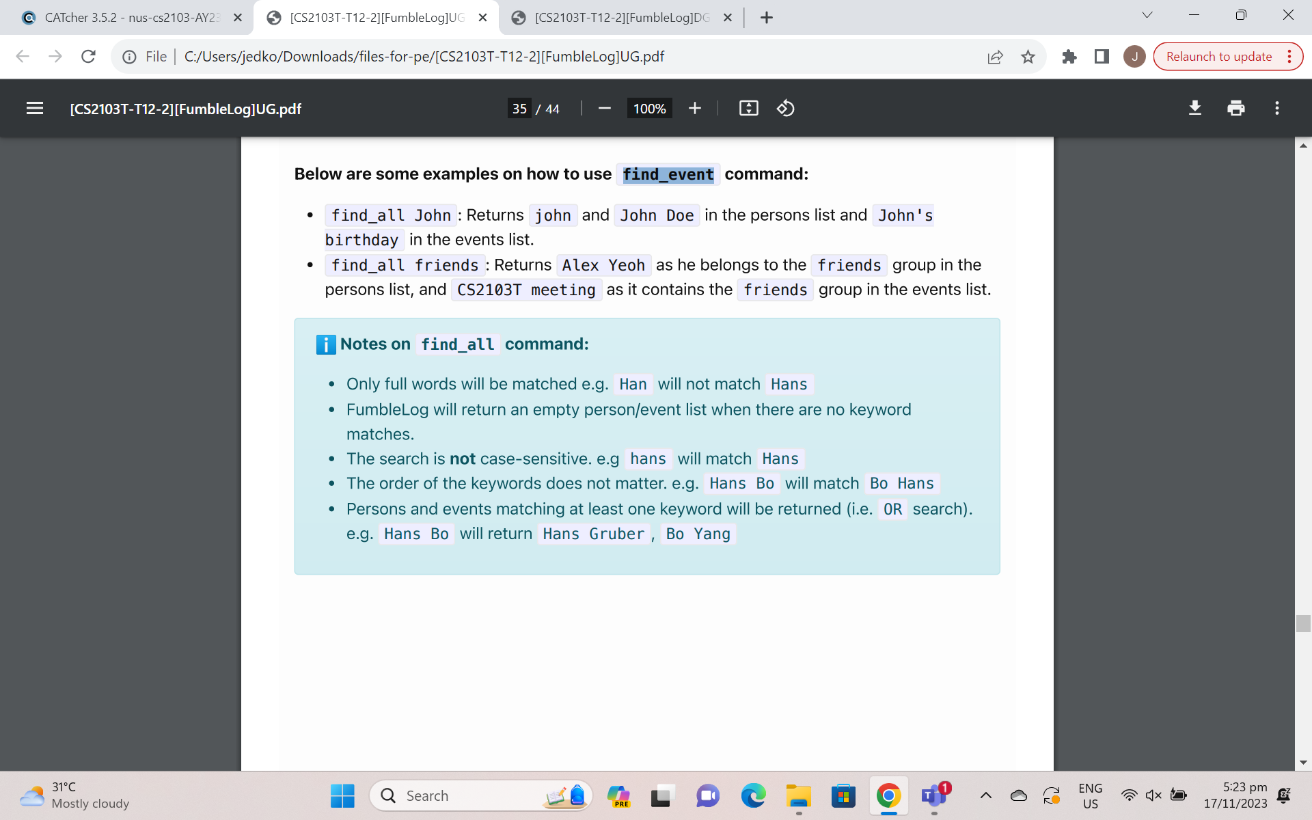Bookmark this page with the star icon
Viewport: 1312px width, 820px height.
click(1028, 57)
